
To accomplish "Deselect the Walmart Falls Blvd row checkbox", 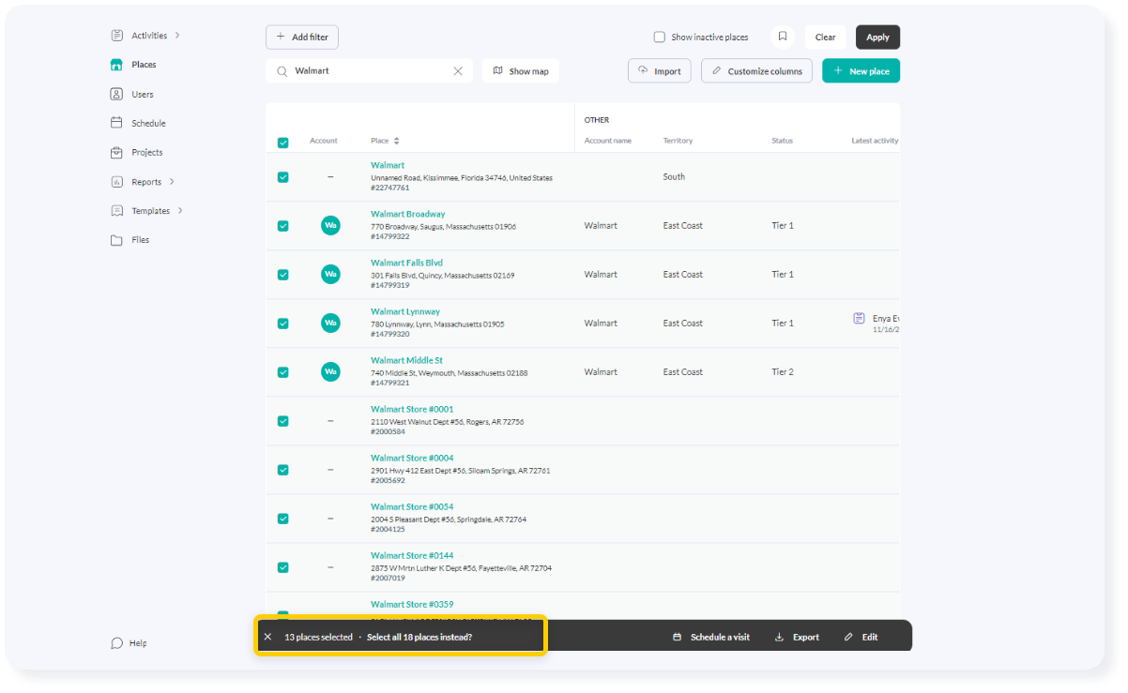I will [x=283, y=275].
